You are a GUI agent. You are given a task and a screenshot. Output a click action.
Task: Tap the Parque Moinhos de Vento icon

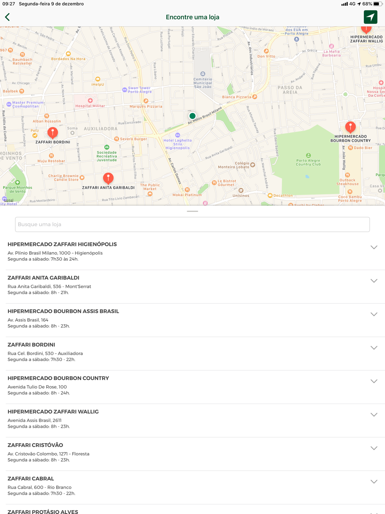click(17, 182)
